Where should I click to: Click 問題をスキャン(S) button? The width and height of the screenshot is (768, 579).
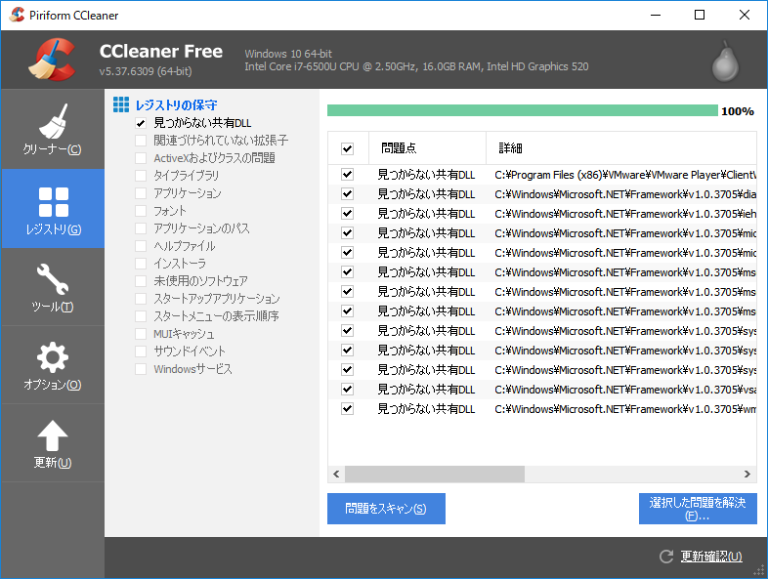point(386,509)
